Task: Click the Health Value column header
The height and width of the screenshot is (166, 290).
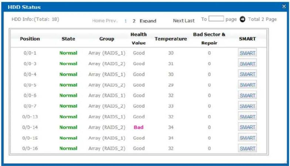Action: tap(139, 39)
